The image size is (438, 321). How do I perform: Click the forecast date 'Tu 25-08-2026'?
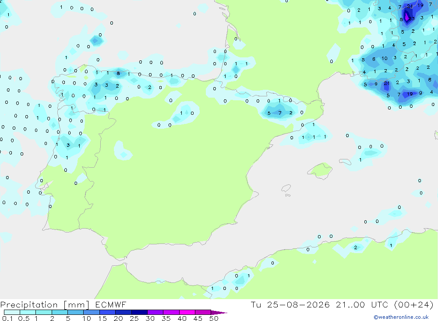[290, 304]
